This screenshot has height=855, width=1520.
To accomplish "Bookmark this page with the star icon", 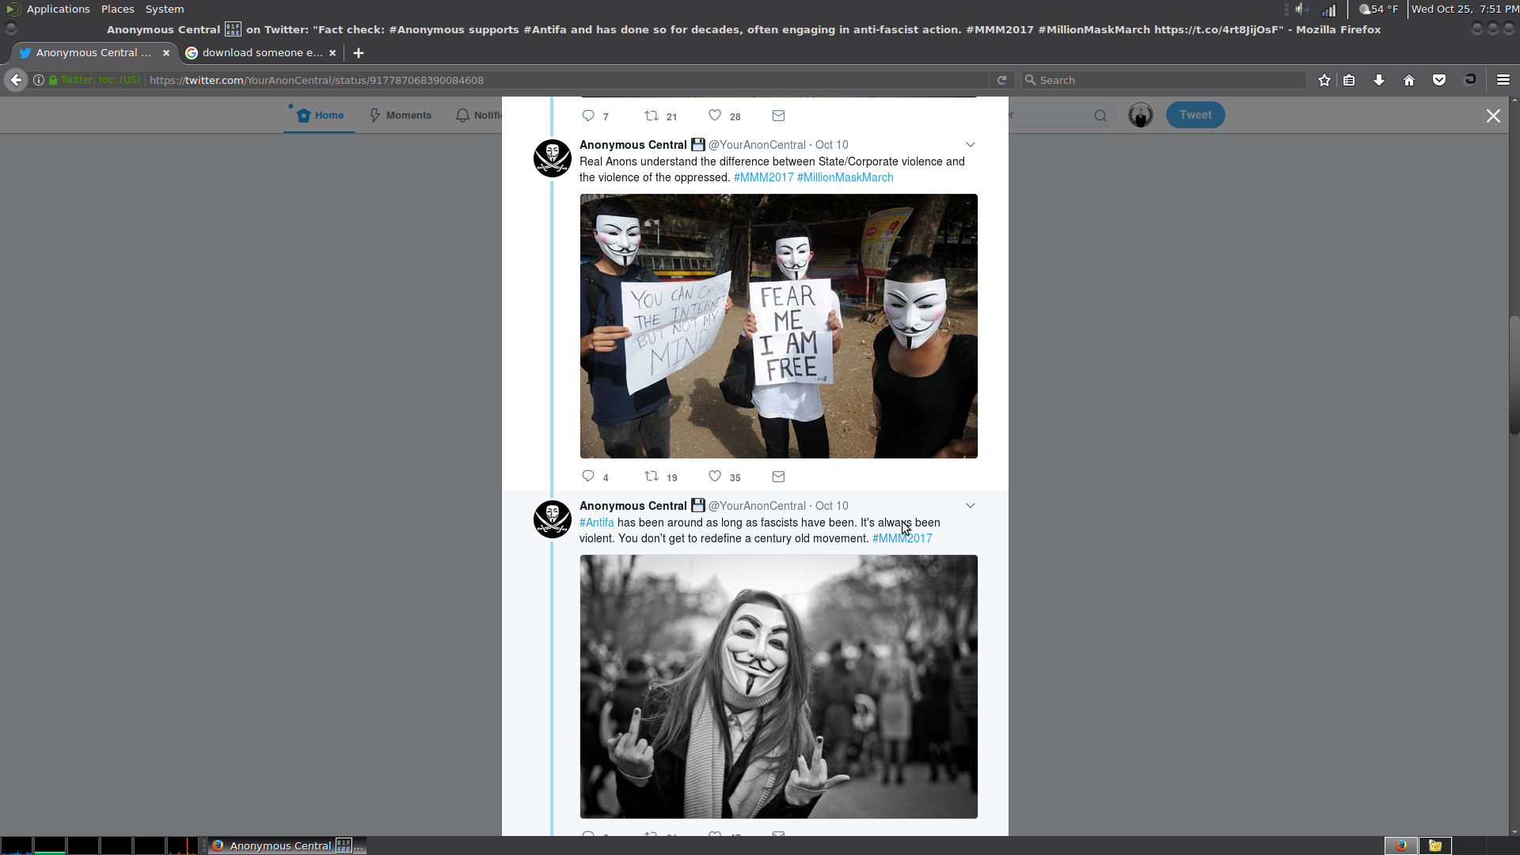I will click(1324, 80).
